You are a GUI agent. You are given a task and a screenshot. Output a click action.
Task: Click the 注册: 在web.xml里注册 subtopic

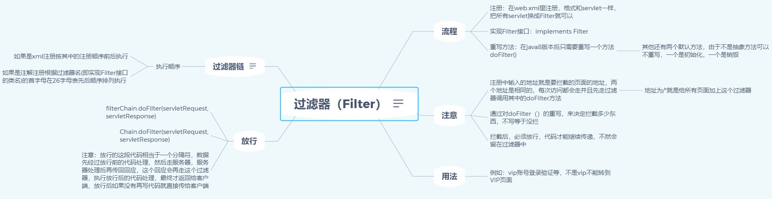click(552, 12)
